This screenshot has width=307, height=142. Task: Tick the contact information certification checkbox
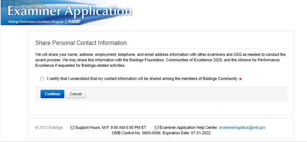[42, 79]
